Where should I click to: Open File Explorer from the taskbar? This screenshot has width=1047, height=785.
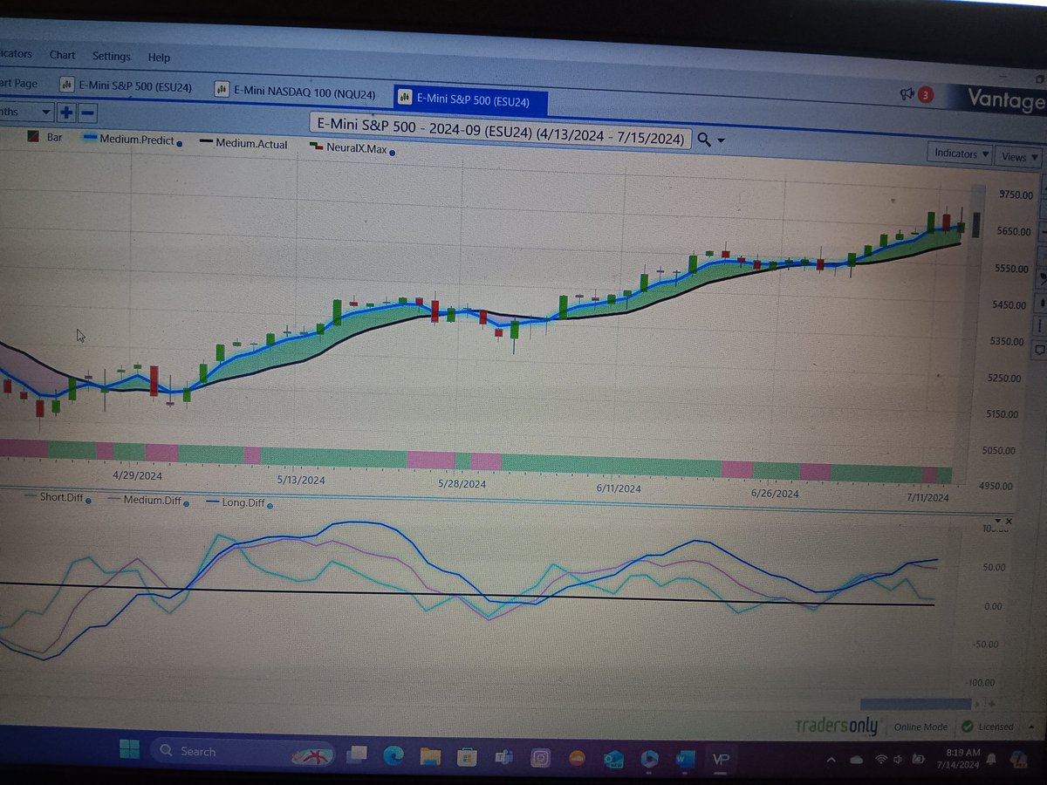429,755
